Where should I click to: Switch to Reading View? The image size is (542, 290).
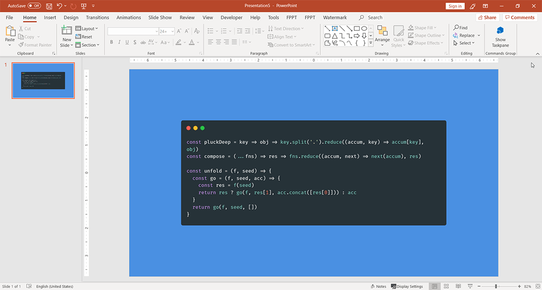(x=457, y=286)
